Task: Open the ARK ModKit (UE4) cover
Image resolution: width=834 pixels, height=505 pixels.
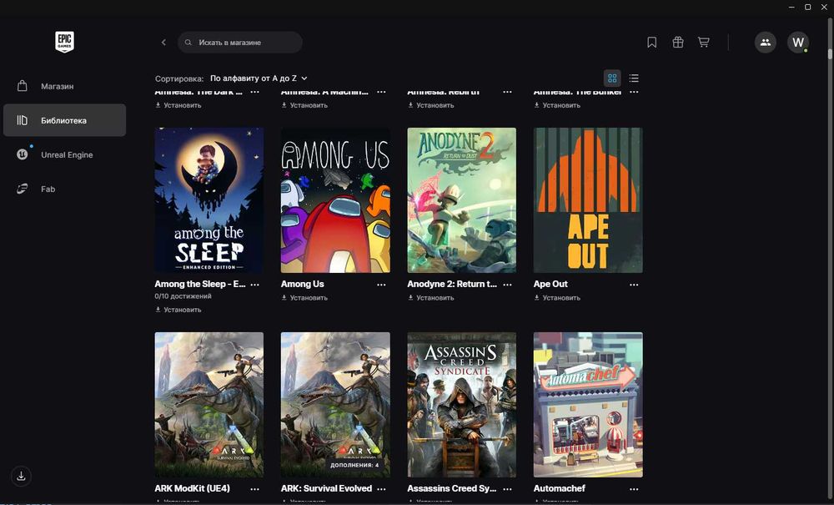Action: (209, 405)
